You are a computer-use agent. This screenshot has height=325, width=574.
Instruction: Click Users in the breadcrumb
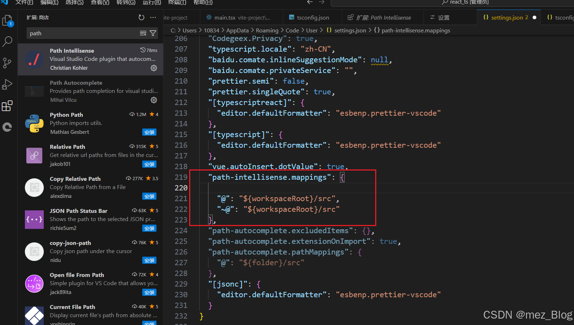point(190,30)
